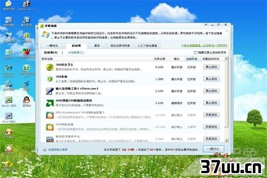Toggle the 隐藏已禁止启动的项目 checkbox

click(196, 53)
